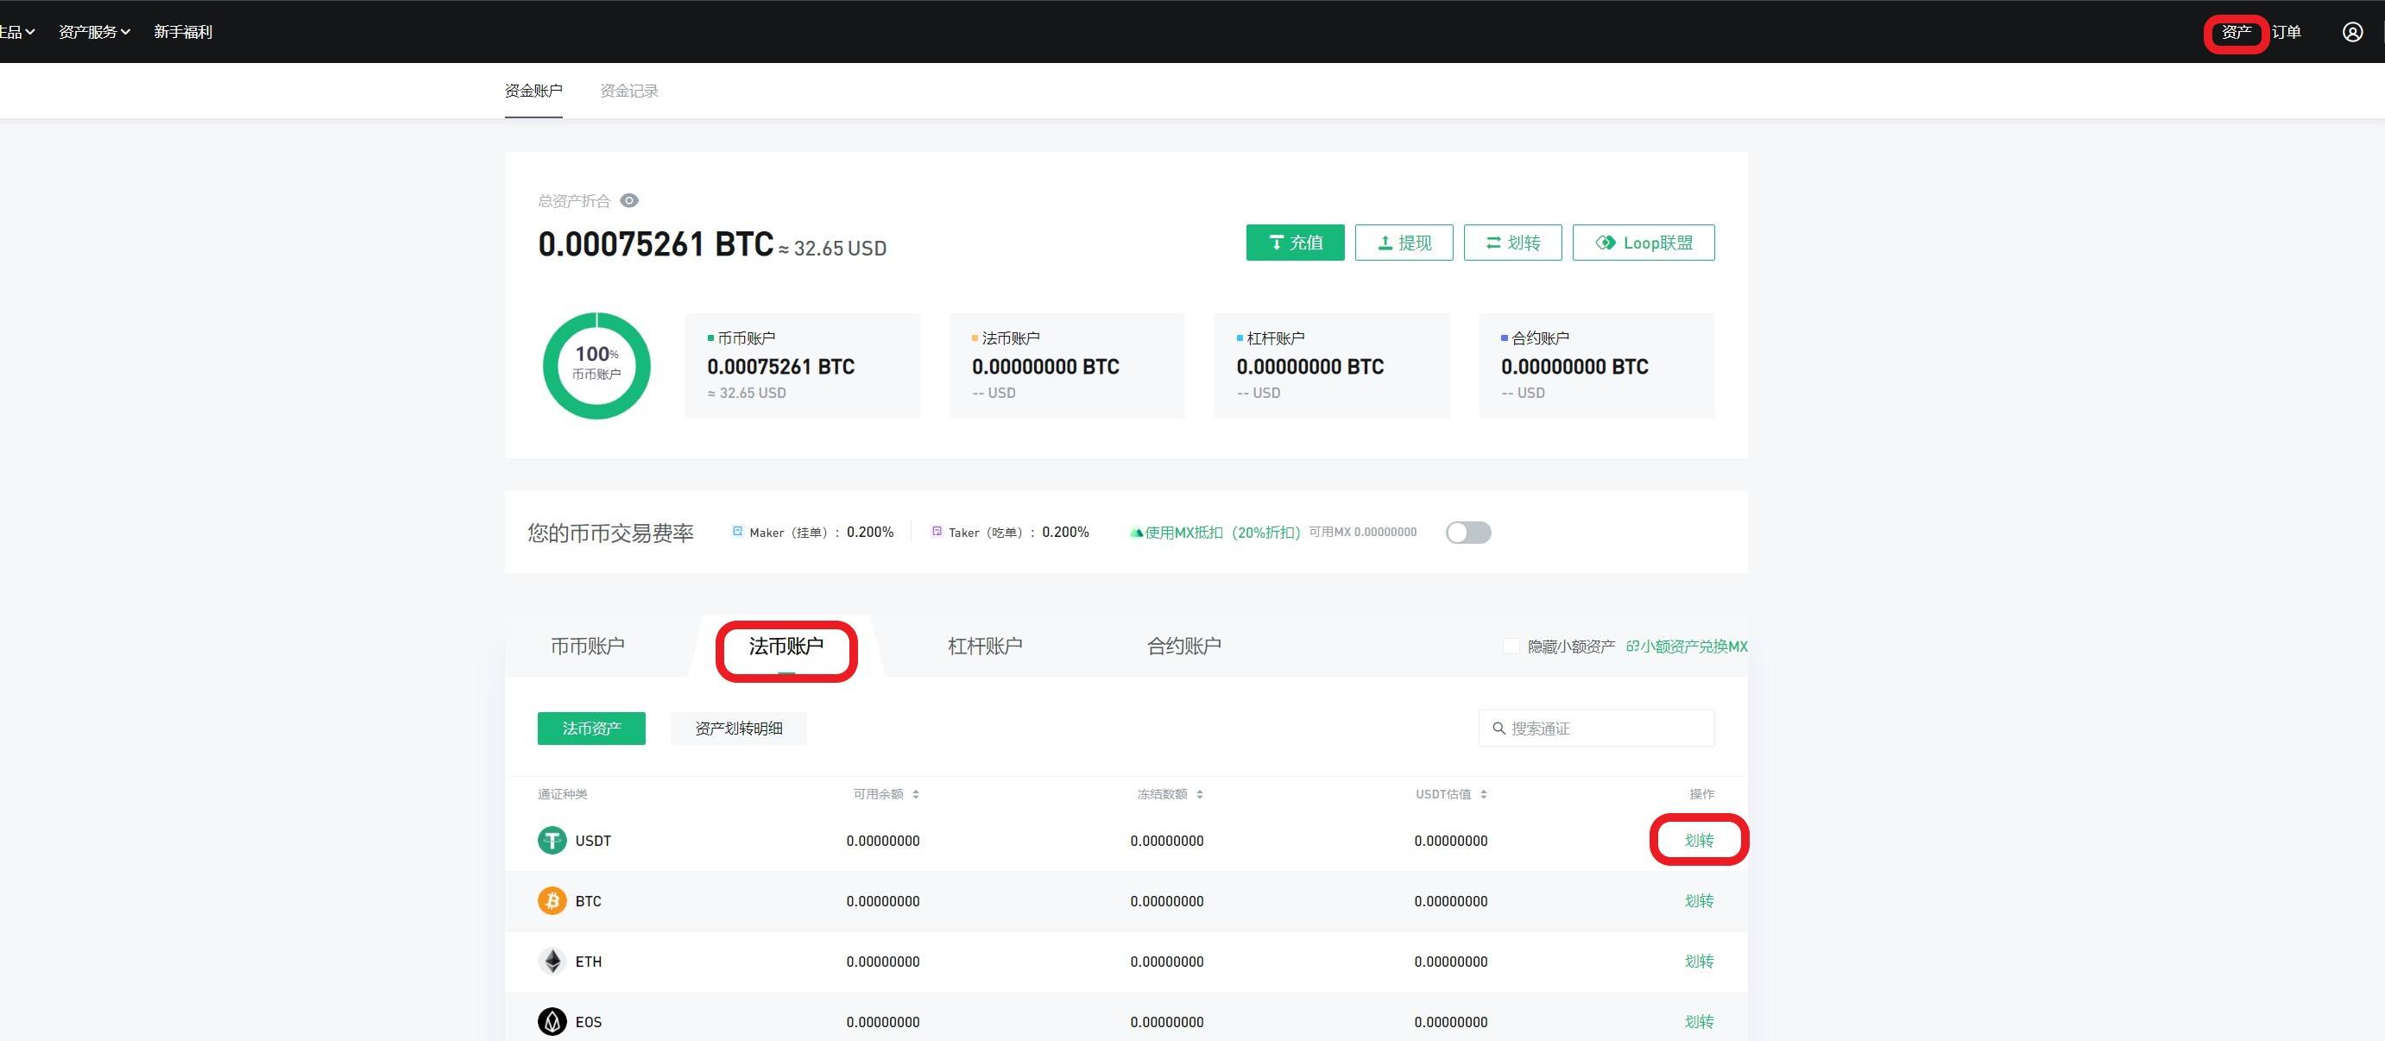Screen dimensions: 2385x1041
Task: Click 划转 in ETH row
Action: coord(1699,962)
